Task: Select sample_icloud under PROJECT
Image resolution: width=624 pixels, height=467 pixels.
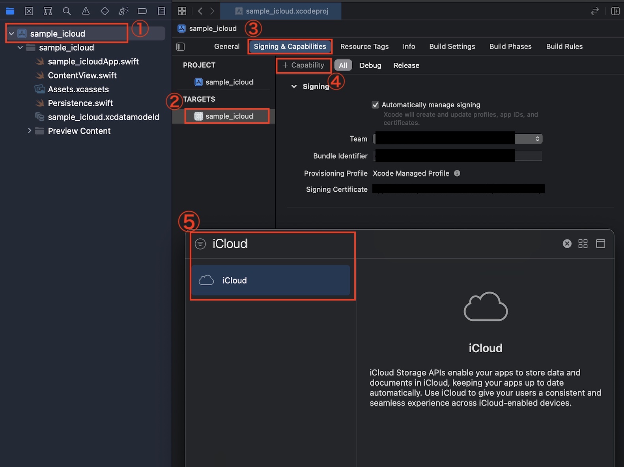Action: pyautogui.click(x=224, y=82)
